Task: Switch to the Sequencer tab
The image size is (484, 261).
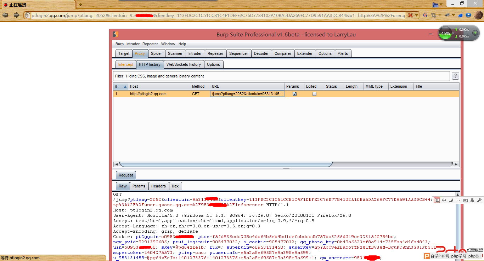Action: (238, 53)
